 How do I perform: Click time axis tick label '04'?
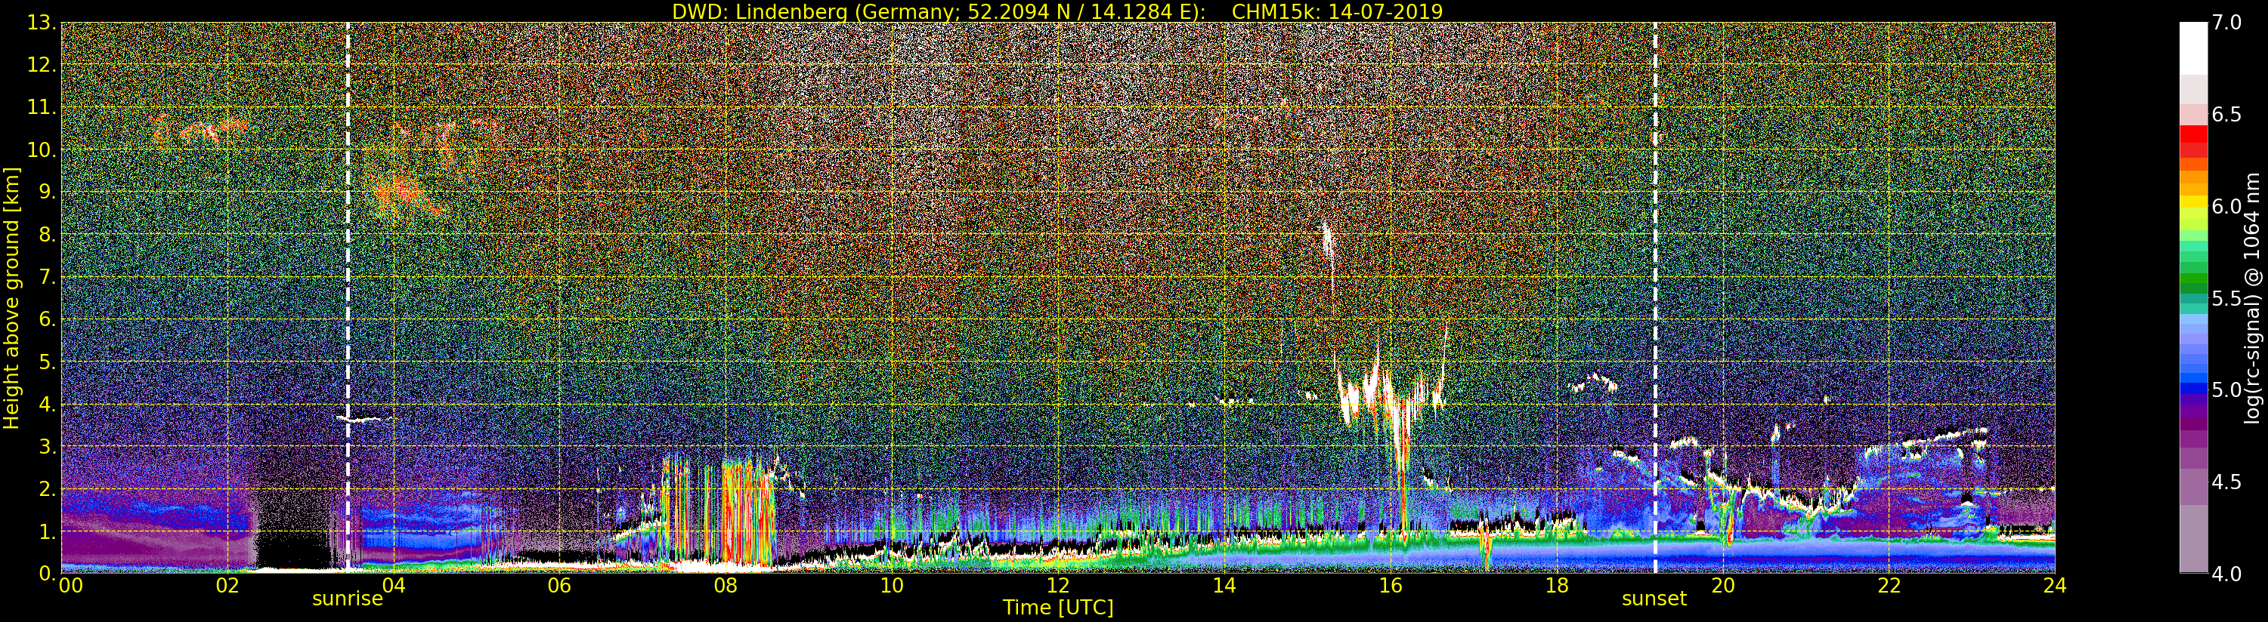click(x=394, y=586)
